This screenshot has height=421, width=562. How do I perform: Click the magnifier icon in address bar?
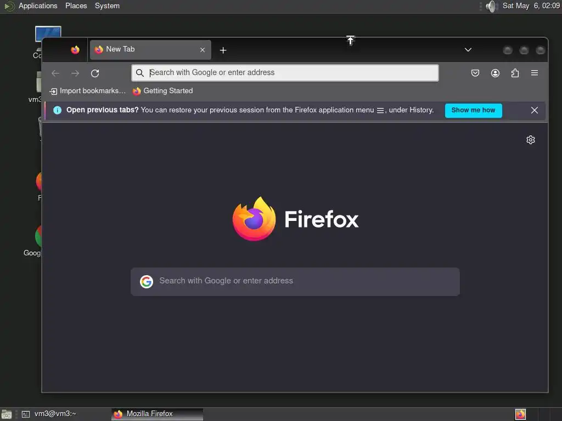(140, 73)
